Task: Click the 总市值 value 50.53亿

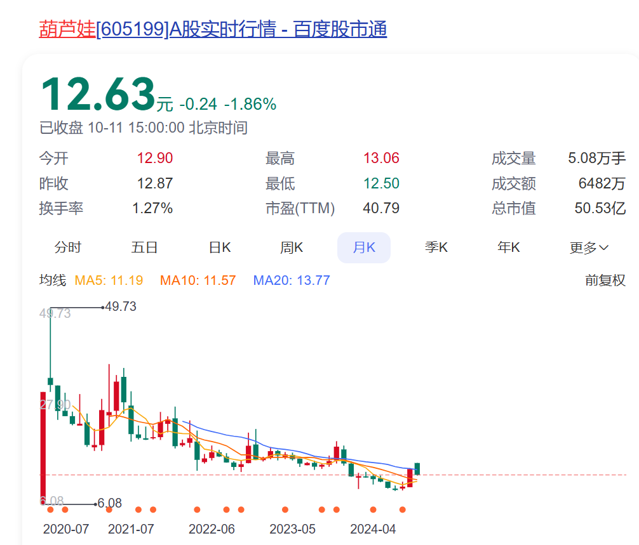Action: tap(600, 208)
